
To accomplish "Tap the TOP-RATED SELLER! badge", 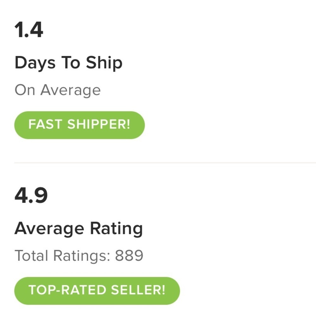I will pos(97,291).
